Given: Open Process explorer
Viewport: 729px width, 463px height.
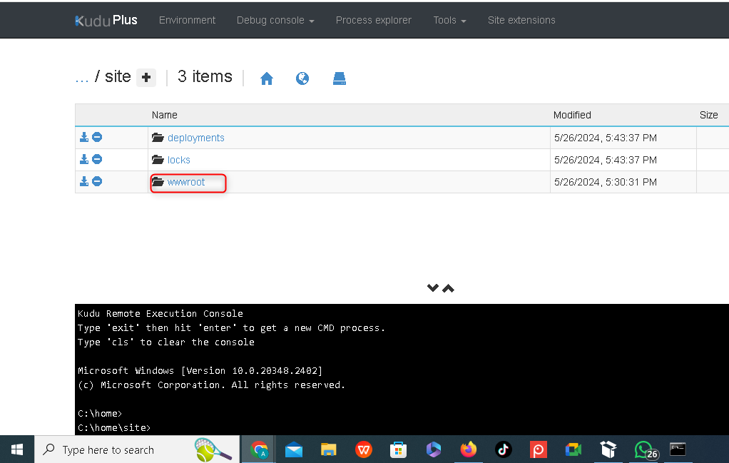Looking at the screenshot, I should [x=373, y=21].
